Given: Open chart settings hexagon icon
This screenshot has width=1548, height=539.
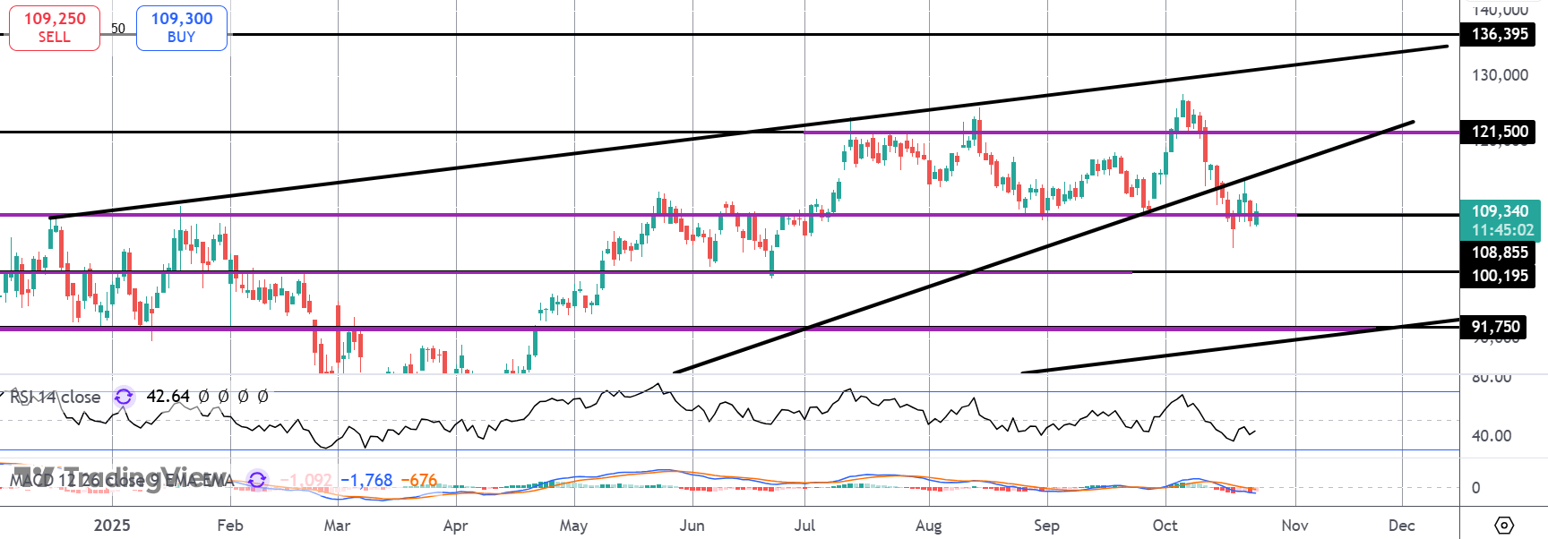Looking at the screenshot, I should coord(1504,525).
